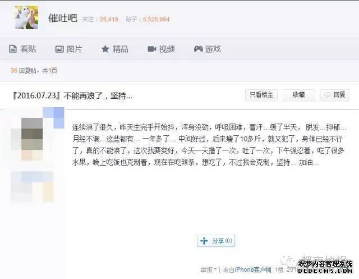Click the 回复 button label
This screenshot has width=359, height=279.
(x=339, y=95)
